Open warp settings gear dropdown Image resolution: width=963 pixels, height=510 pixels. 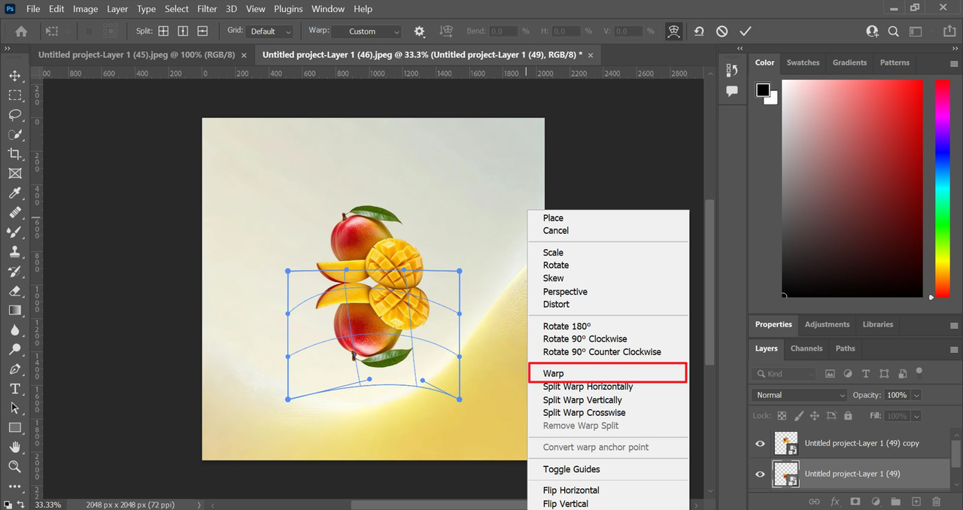pos(420,32)
